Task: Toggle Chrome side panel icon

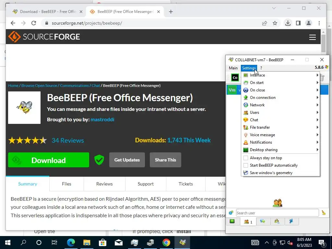Action: [x=298, y=23]
